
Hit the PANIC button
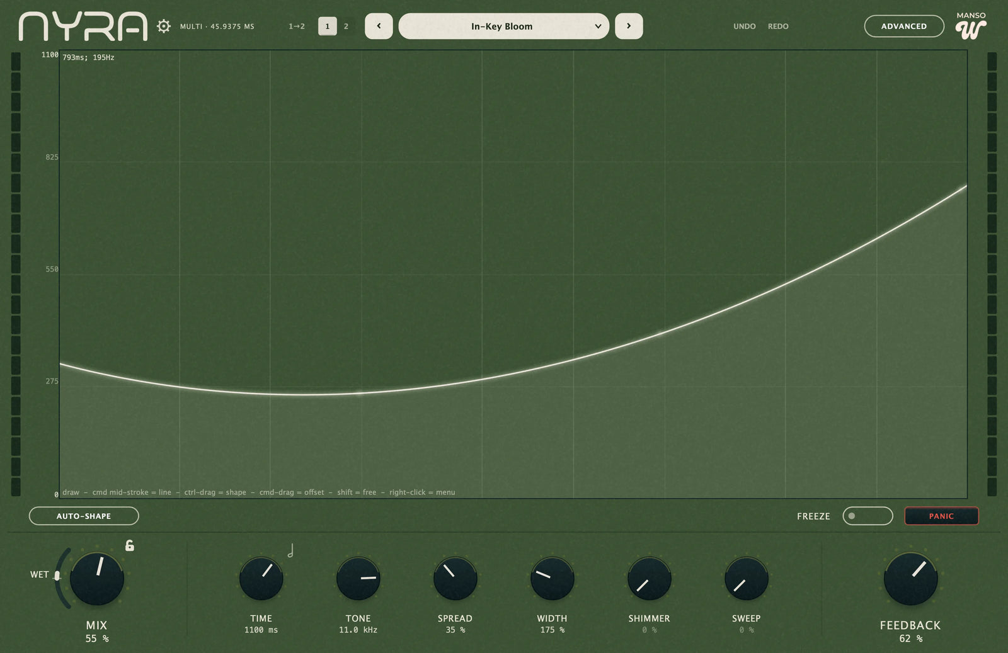pos(941,516)
